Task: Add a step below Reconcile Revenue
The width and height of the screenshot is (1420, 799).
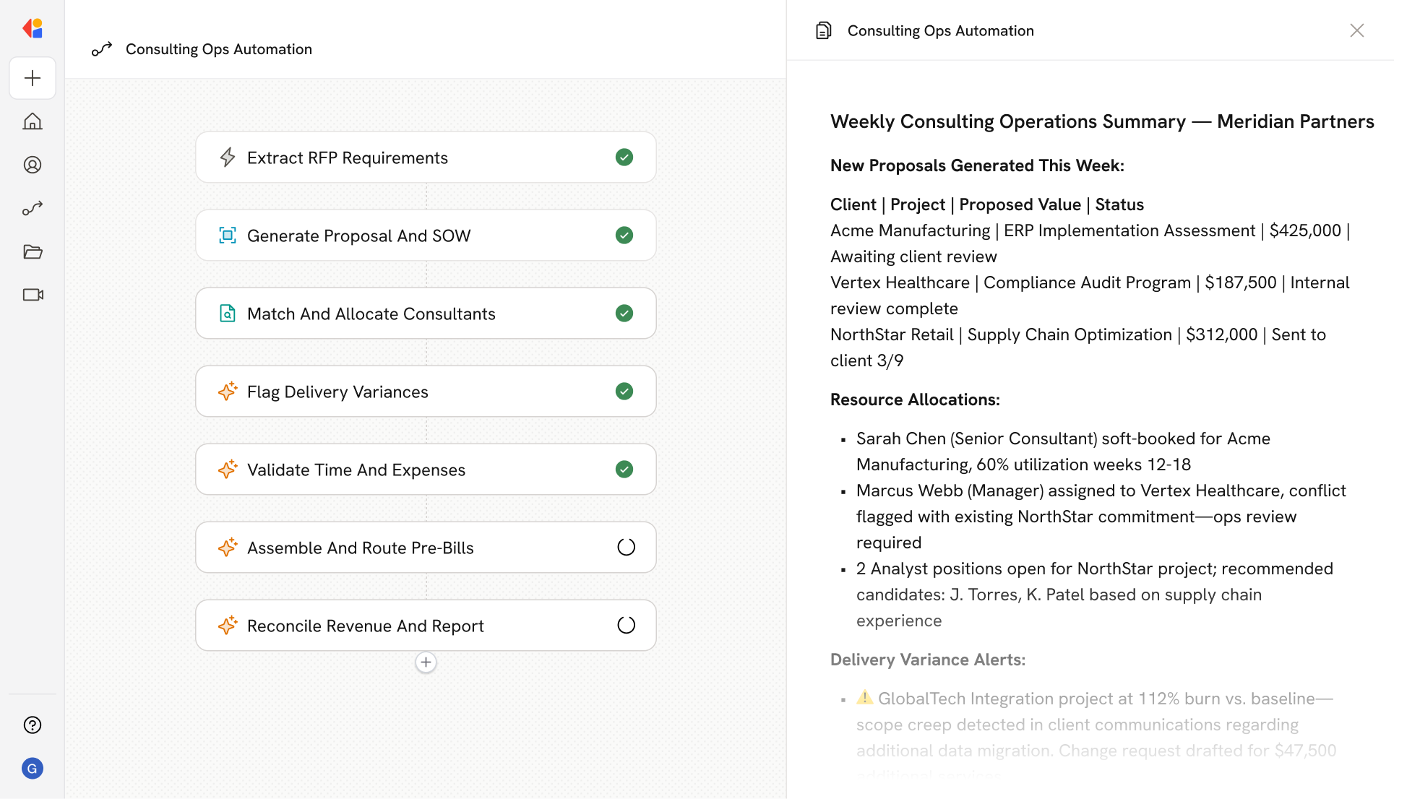Action: click(x=426, y=662)
